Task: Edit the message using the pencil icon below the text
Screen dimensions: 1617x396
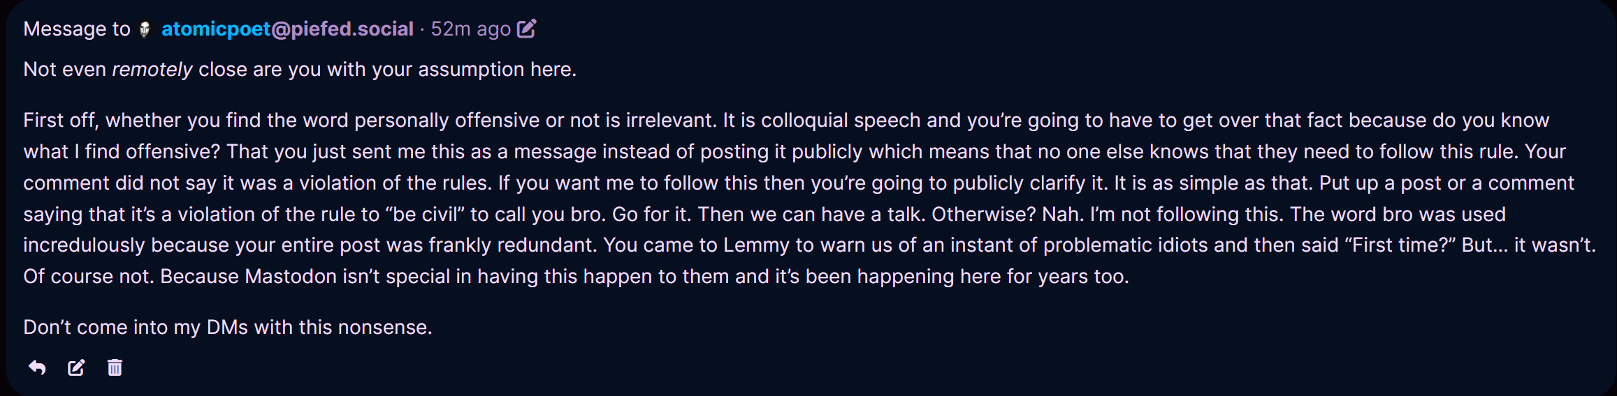Action: pyautogui.click(x=76, y=367)
